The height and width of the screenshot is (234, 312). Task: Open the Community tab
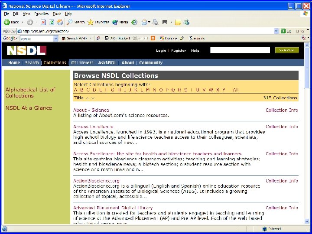151,63
